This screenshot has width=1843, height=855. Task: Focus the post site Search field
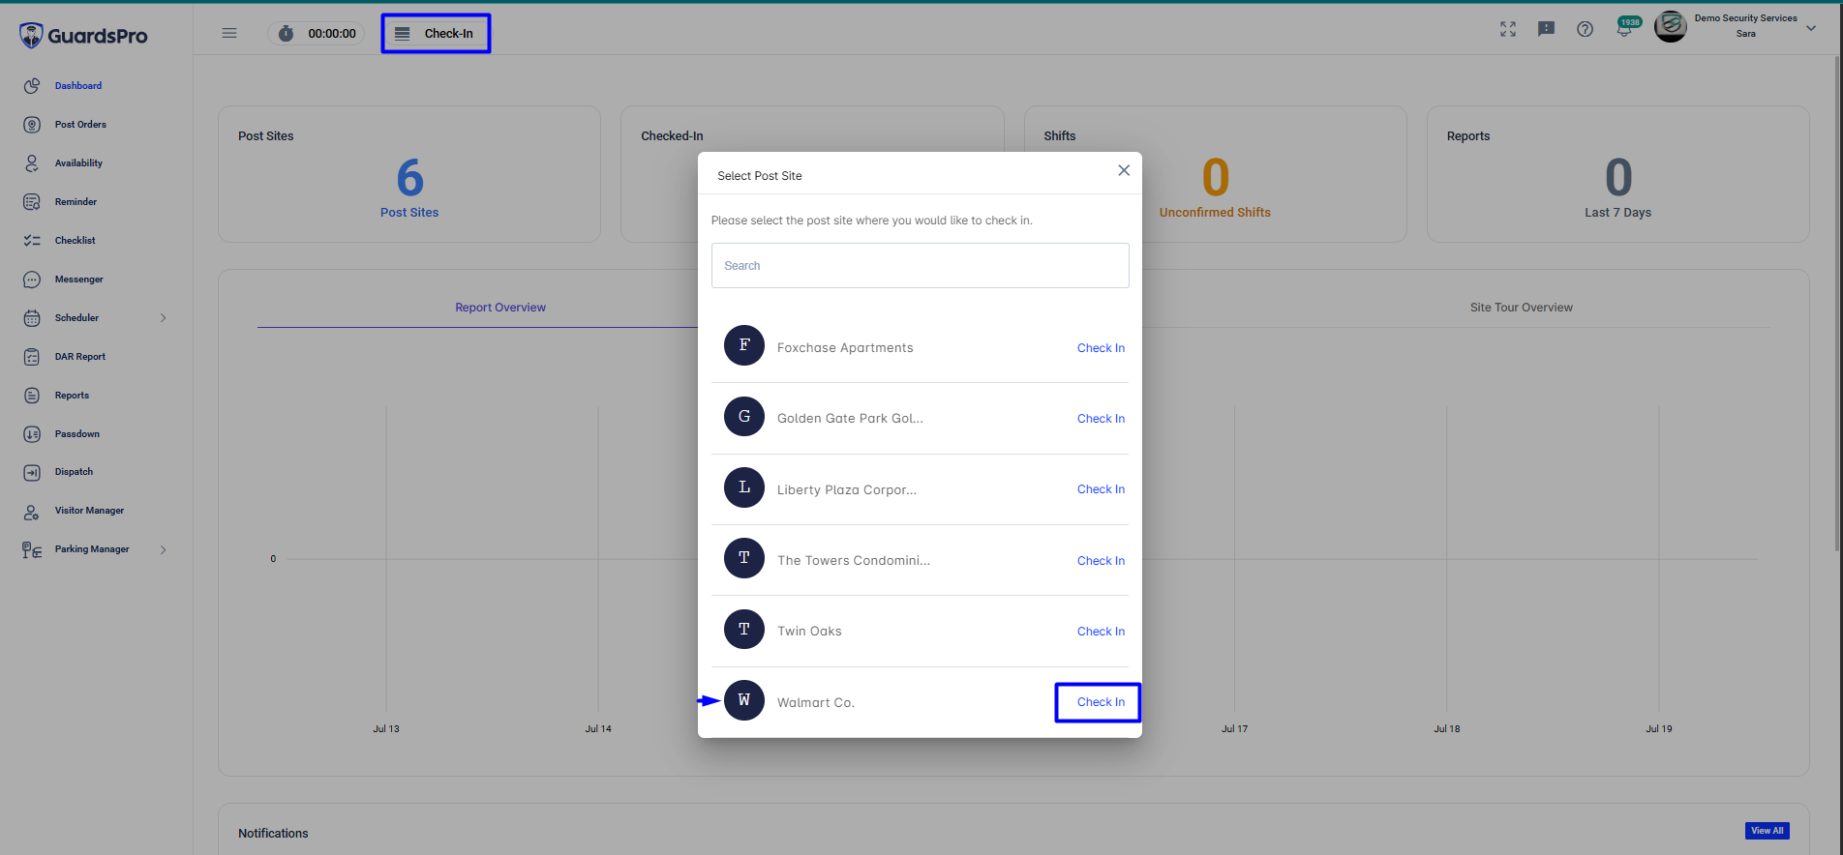[x=920, y=265]
